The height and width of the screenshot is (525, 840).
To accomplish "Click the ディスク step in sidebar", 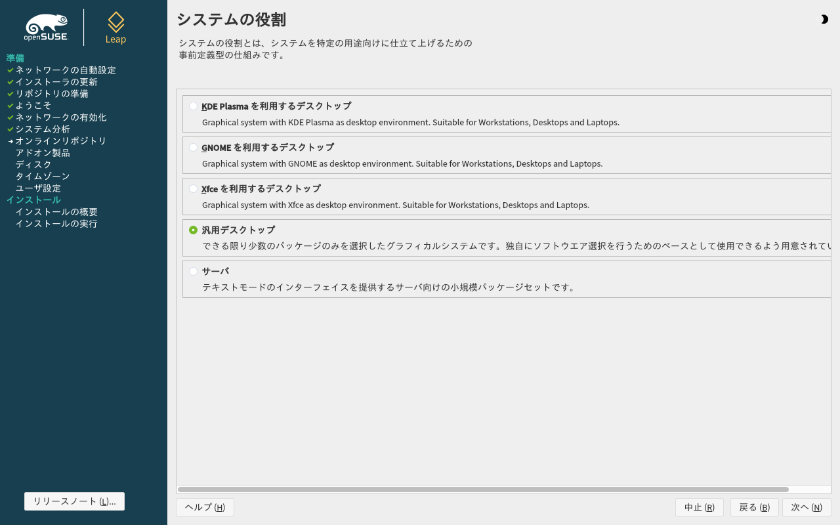I will coord(33,164).
